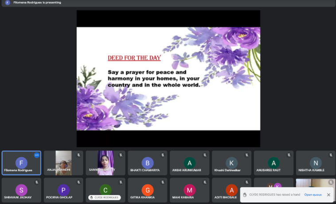Click the muted mic icon on Nishtha Kamble tile

(x=331, y=155)
